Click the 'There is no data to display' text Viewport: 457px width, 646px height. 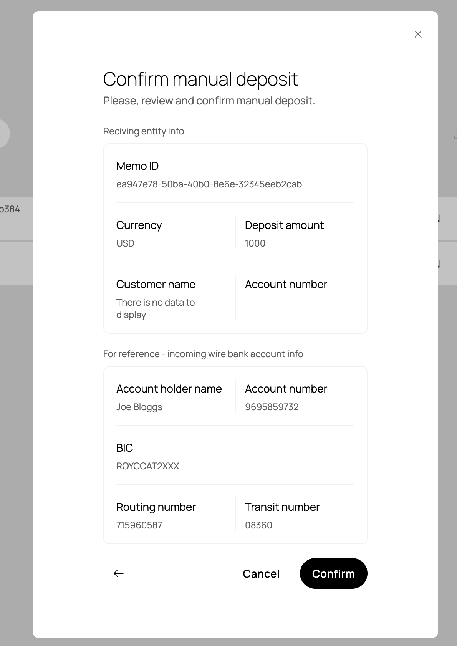pos(155,308)
